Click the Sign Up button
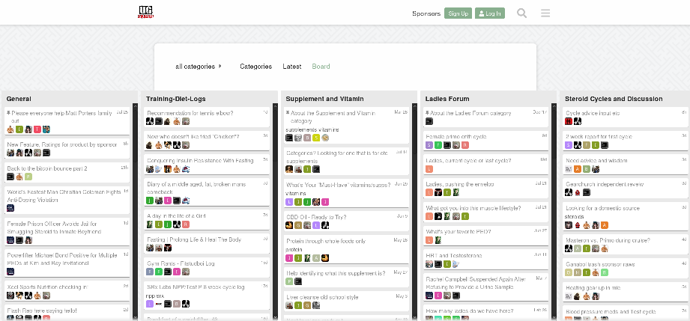 pyautogui.click(x=457, y=13)
